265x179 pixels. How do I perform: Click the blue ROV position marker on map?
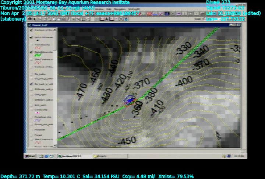pos(129,101)
